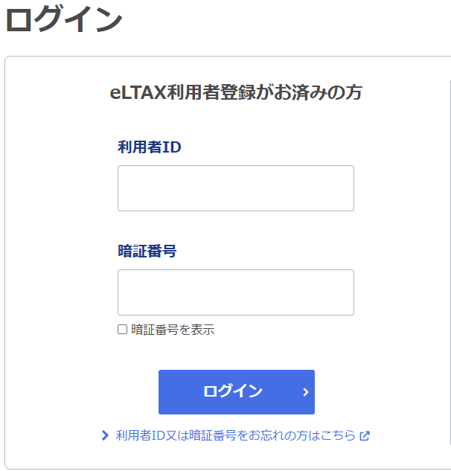
Task: Follow the forgotten ID or PIN help link
Action: pos(236,435)
